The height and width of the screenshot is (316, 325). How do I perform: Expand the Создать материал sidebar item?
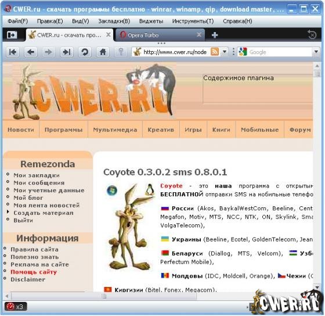tap(44, 213)
